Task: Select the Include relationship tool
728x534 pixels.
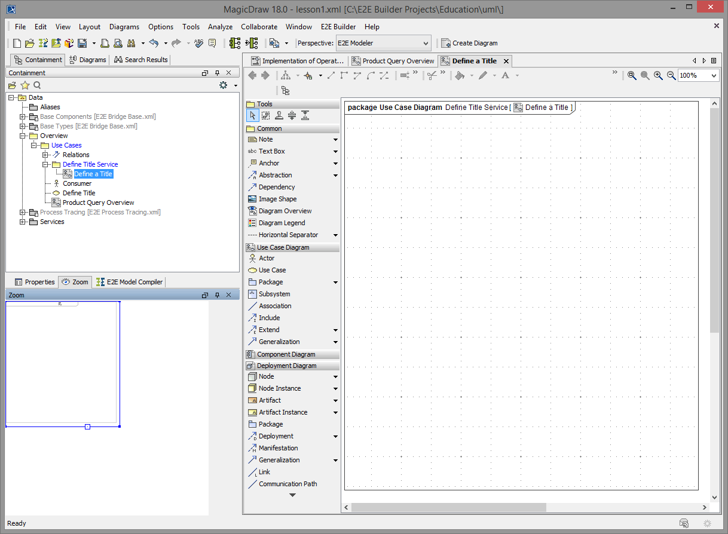Action: [269, 318]
